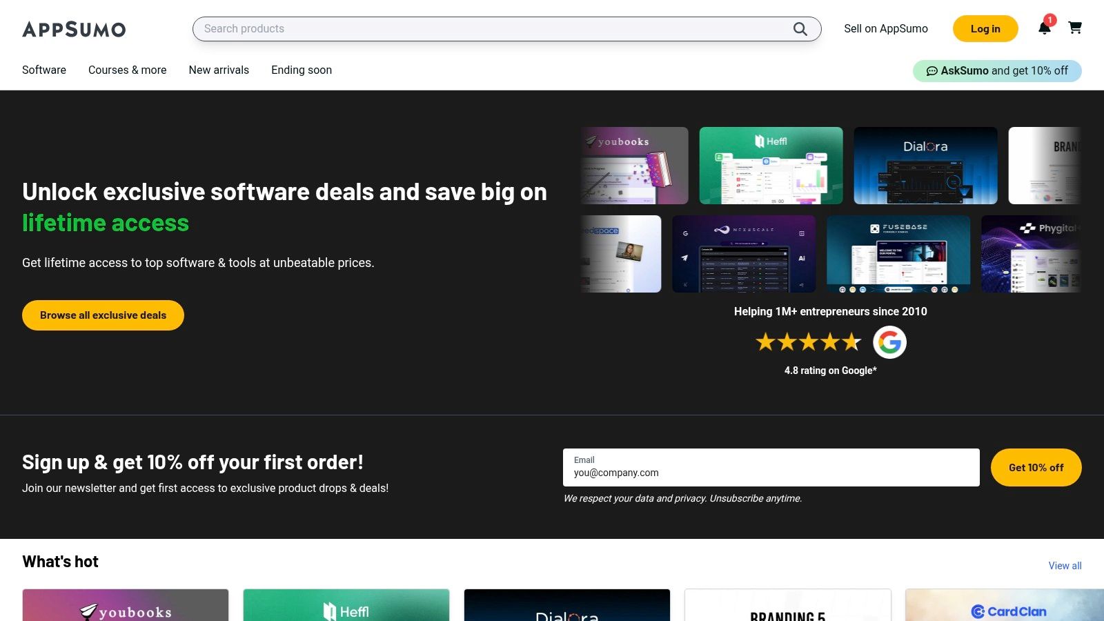The height and width of the screenshot is (621, 1104).
Task: Click the search magnifying glass icon
Action: [x=800, y=29]
